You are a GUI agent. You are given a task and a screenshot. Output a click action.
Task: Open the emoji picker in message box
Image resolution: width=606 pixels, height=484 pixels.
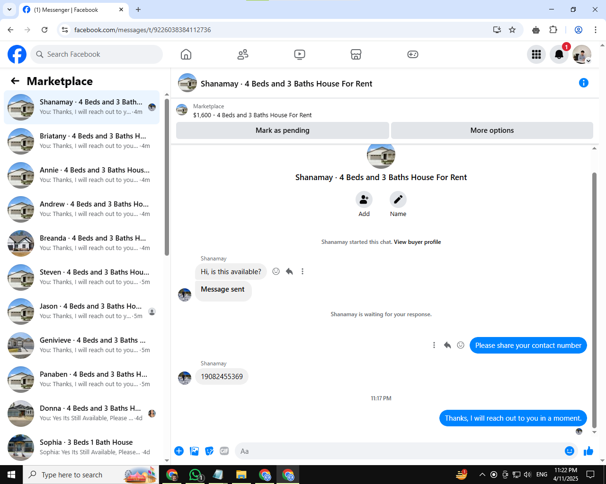pyautogui.click(x=570, y=451)
